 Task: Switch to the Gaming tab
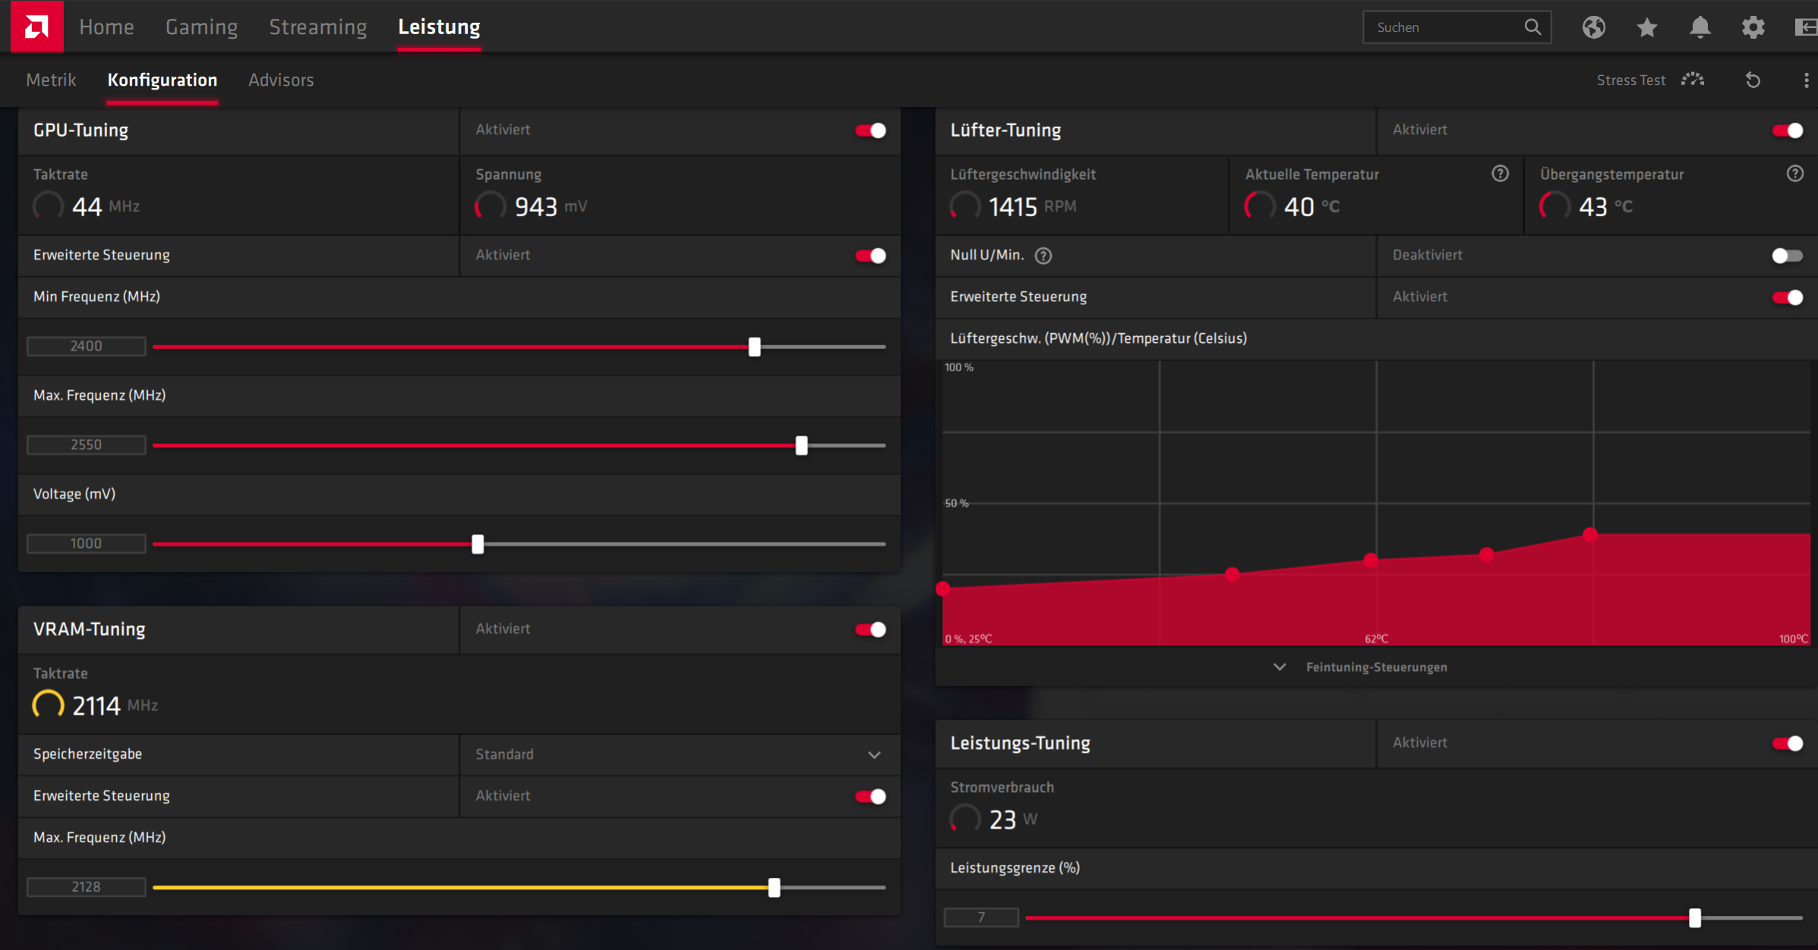(x=201, y=27)
